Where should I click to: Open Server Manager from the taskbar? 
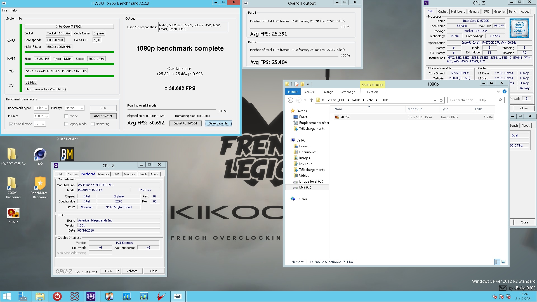tap(22, 296)
